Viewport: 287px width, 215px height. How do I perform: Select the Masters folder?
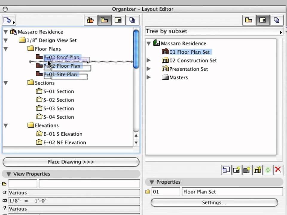(x=175, y=78)
